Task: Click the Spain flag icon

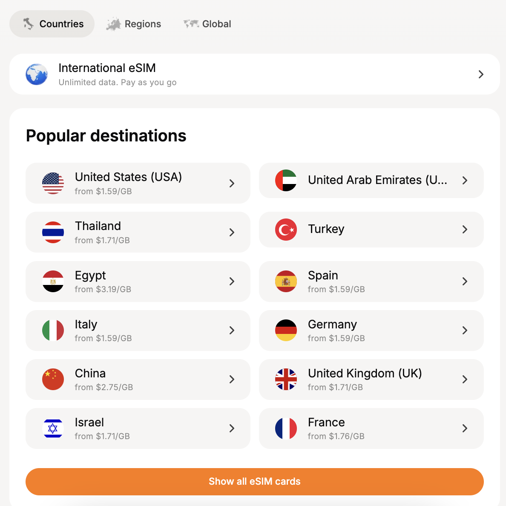Action: click(286, 282)
